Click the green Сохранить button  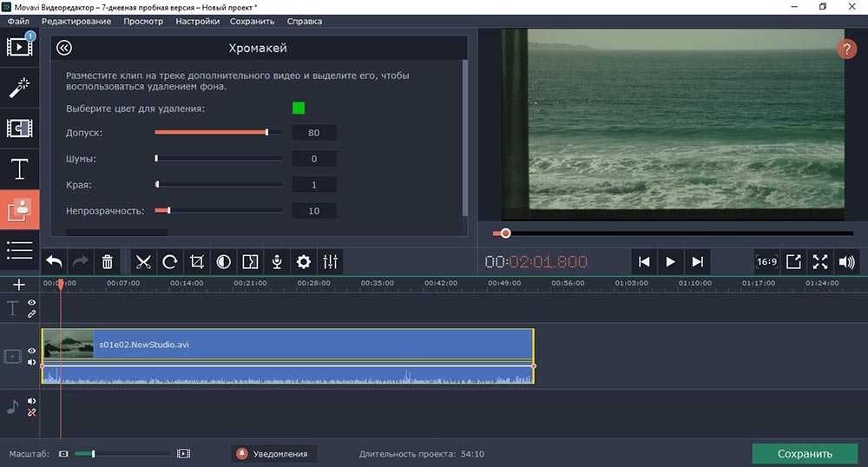coord(804,453)
